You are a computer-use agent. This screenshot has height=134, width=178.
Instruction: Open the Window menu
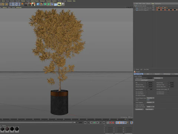[69, 1]
